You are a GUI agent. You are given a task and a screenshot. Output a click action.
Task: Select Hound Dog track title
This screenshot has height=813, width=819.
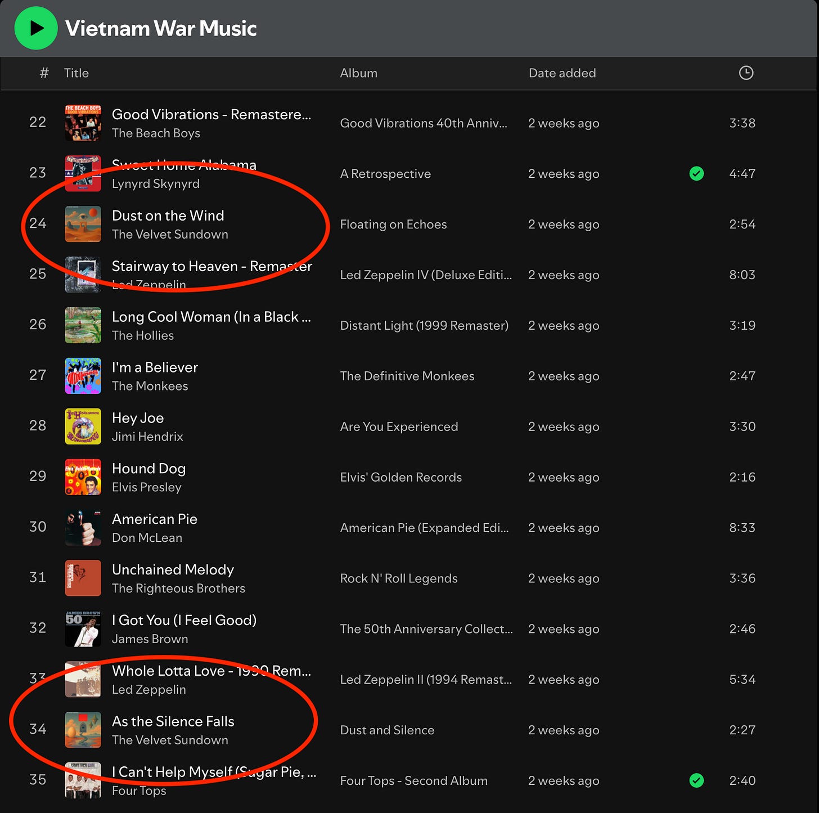pos(148,469)
